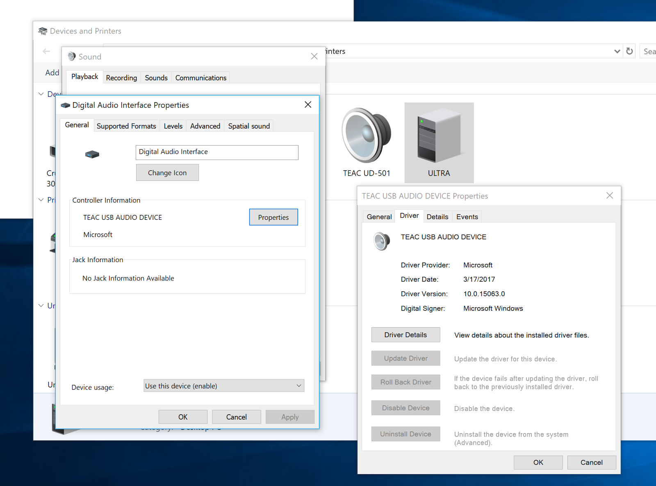Click the Digital Audio Interface title bar icon

click(x=65, y=105)
